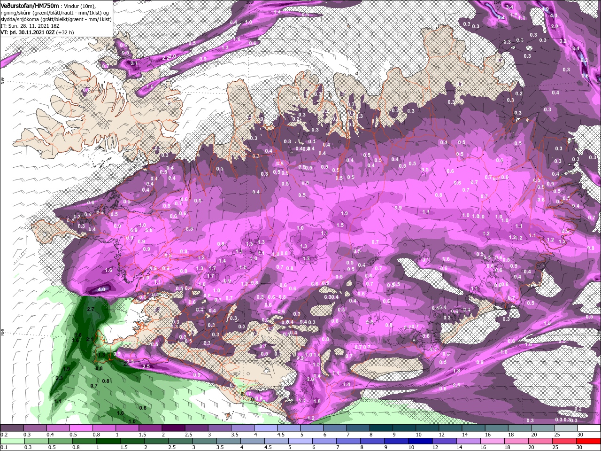The width and height of the screenshot is (601, 451).
Task: Pick the bright red bottom-row swatch after 30
Action: coord(589,441)
